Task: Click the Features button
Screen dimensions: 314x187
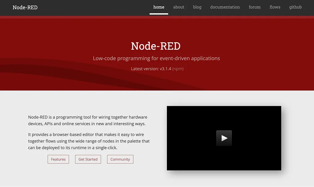Action: 58,159
